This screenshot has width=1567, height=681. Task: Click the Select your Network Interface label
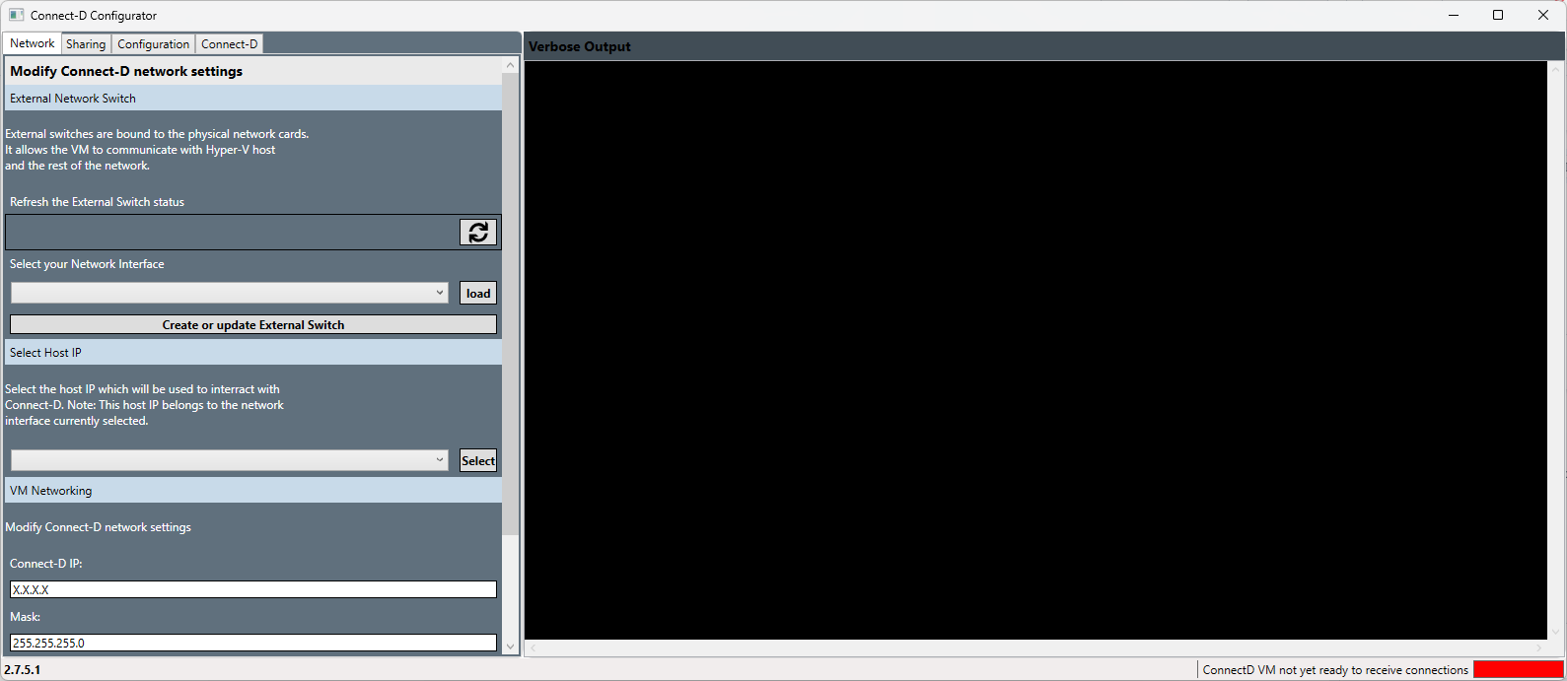tap(87, 264)
